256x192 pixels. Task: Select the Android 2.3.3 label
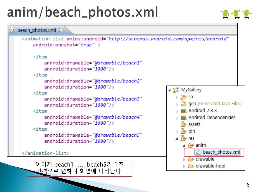[x=202, y=111]
